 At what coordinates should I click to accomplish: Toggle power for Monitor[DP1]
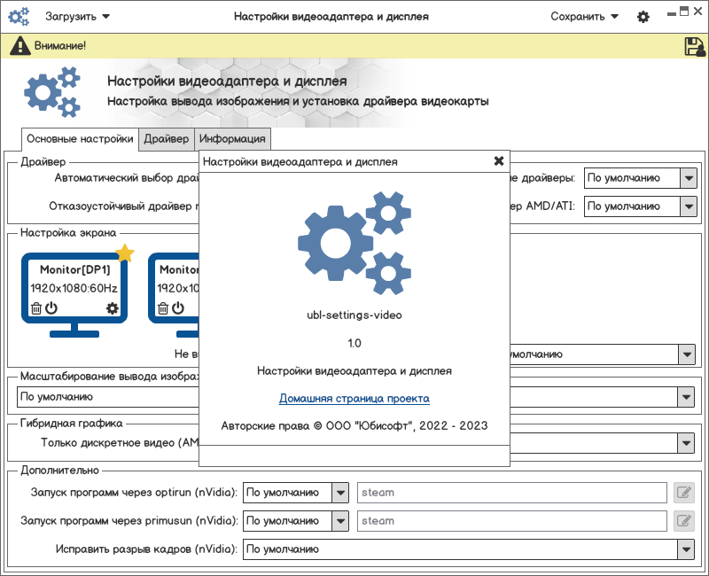click(x=51, y=308)
